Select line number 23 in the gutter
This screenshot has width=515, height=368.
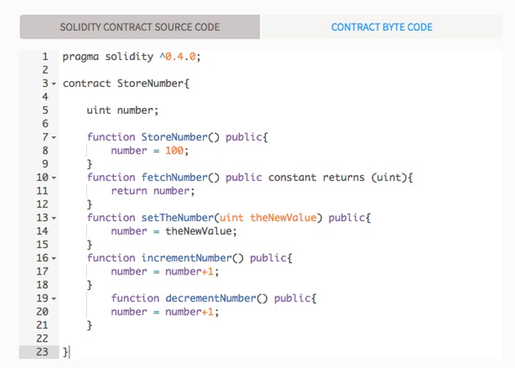pos(42,352)
